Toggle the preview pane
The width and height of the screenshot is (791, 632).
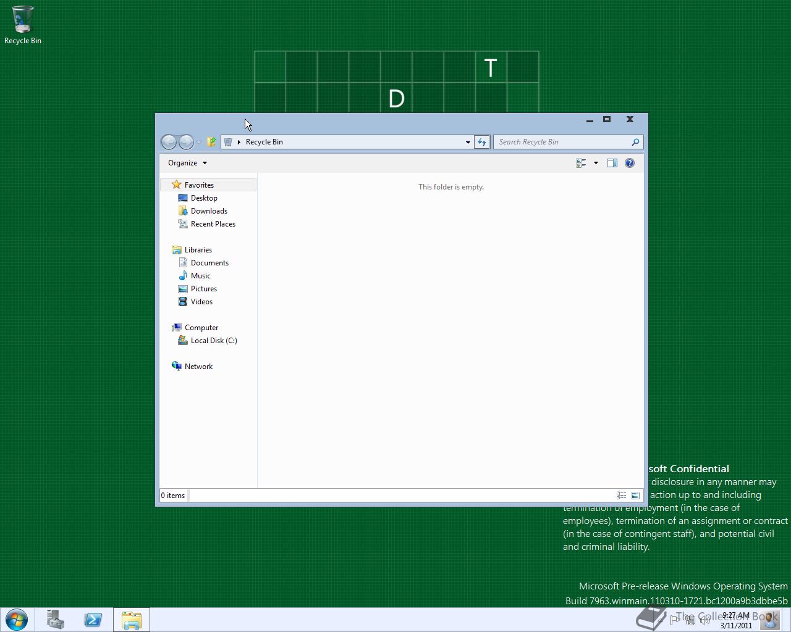point(612,163)
